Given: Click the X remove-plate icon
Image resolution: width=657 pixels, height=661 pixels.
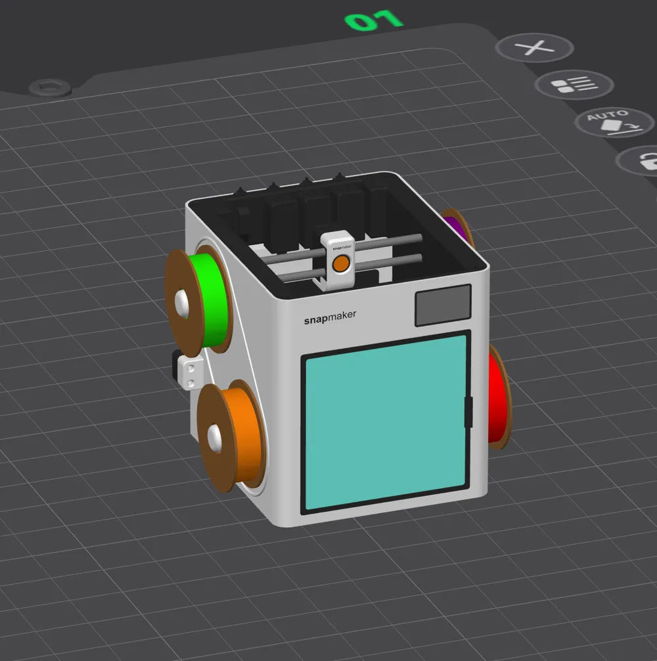Looking at the screenshot, I should (534, 47).
